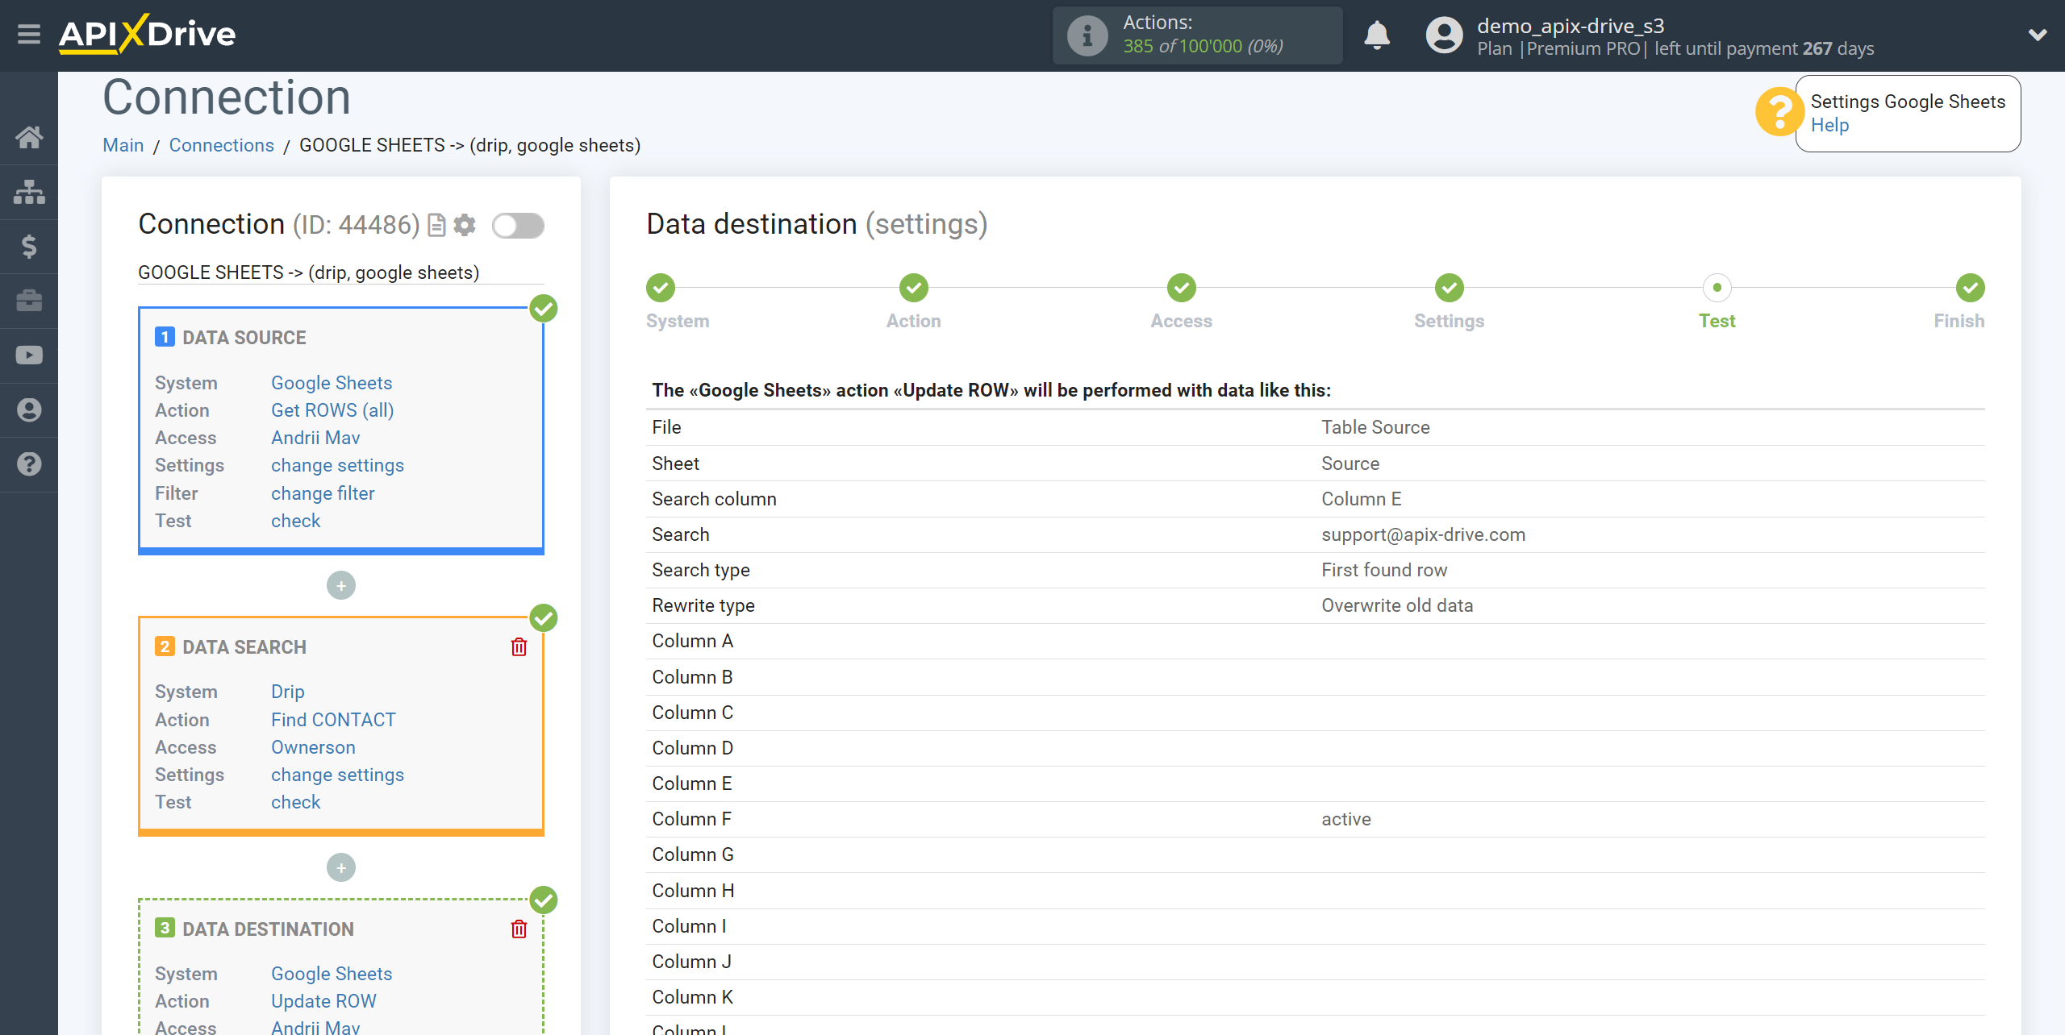Open connections sitemap sidebar icon

29,192
